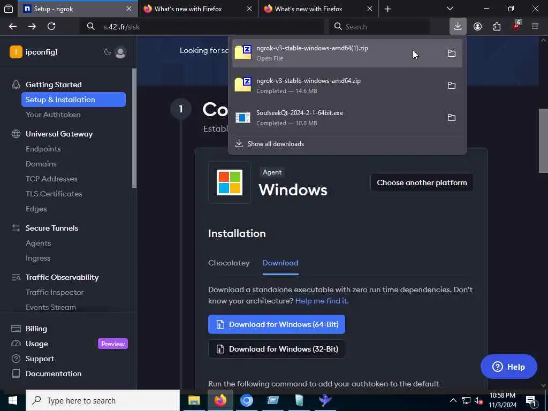Click the sidebar scrollbar

(134, 128)
